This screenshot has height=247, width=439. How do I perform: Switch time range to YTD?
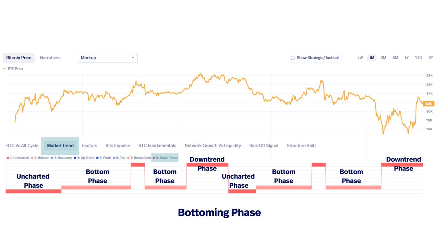pyautogui.click(x=419, y=58)
